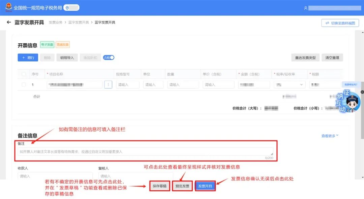Screen dimensions: 364x199
Task: Click the 增行 add row button
Action: [x=28, y=58]
